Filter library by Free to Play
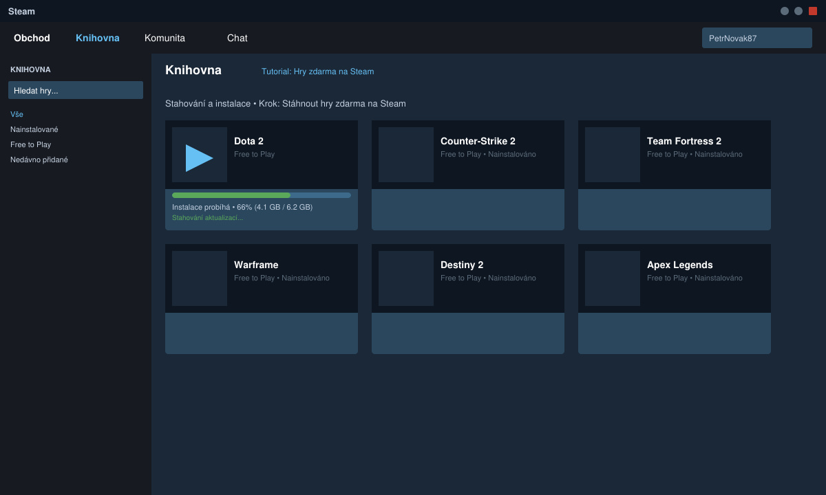 pos(30,144)
